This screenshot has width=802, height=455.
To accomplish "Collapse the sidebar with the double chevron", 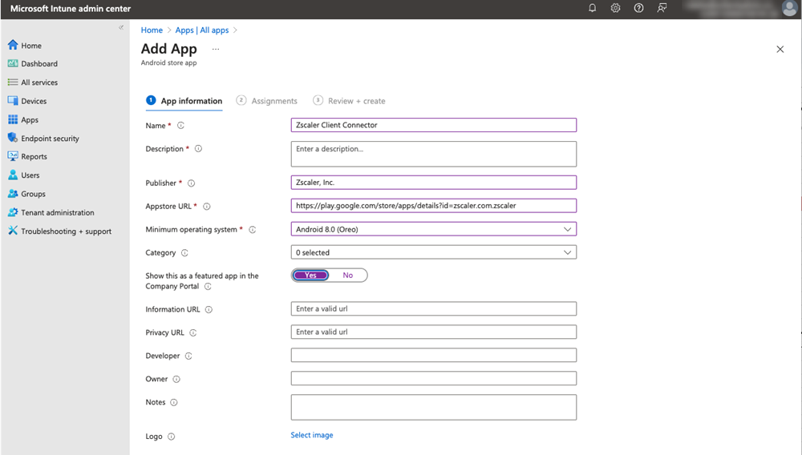I will click(x=121, y=27).
